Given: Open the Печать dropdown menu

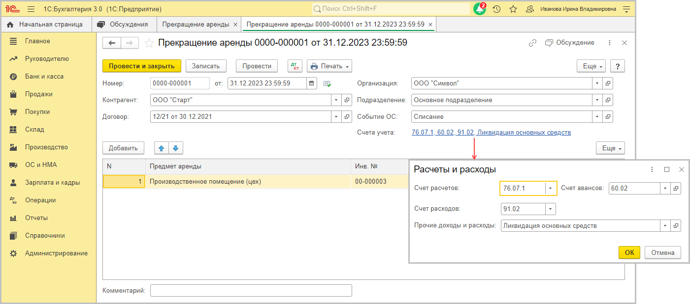Looking at the screenshot, I should coord(329,66).
